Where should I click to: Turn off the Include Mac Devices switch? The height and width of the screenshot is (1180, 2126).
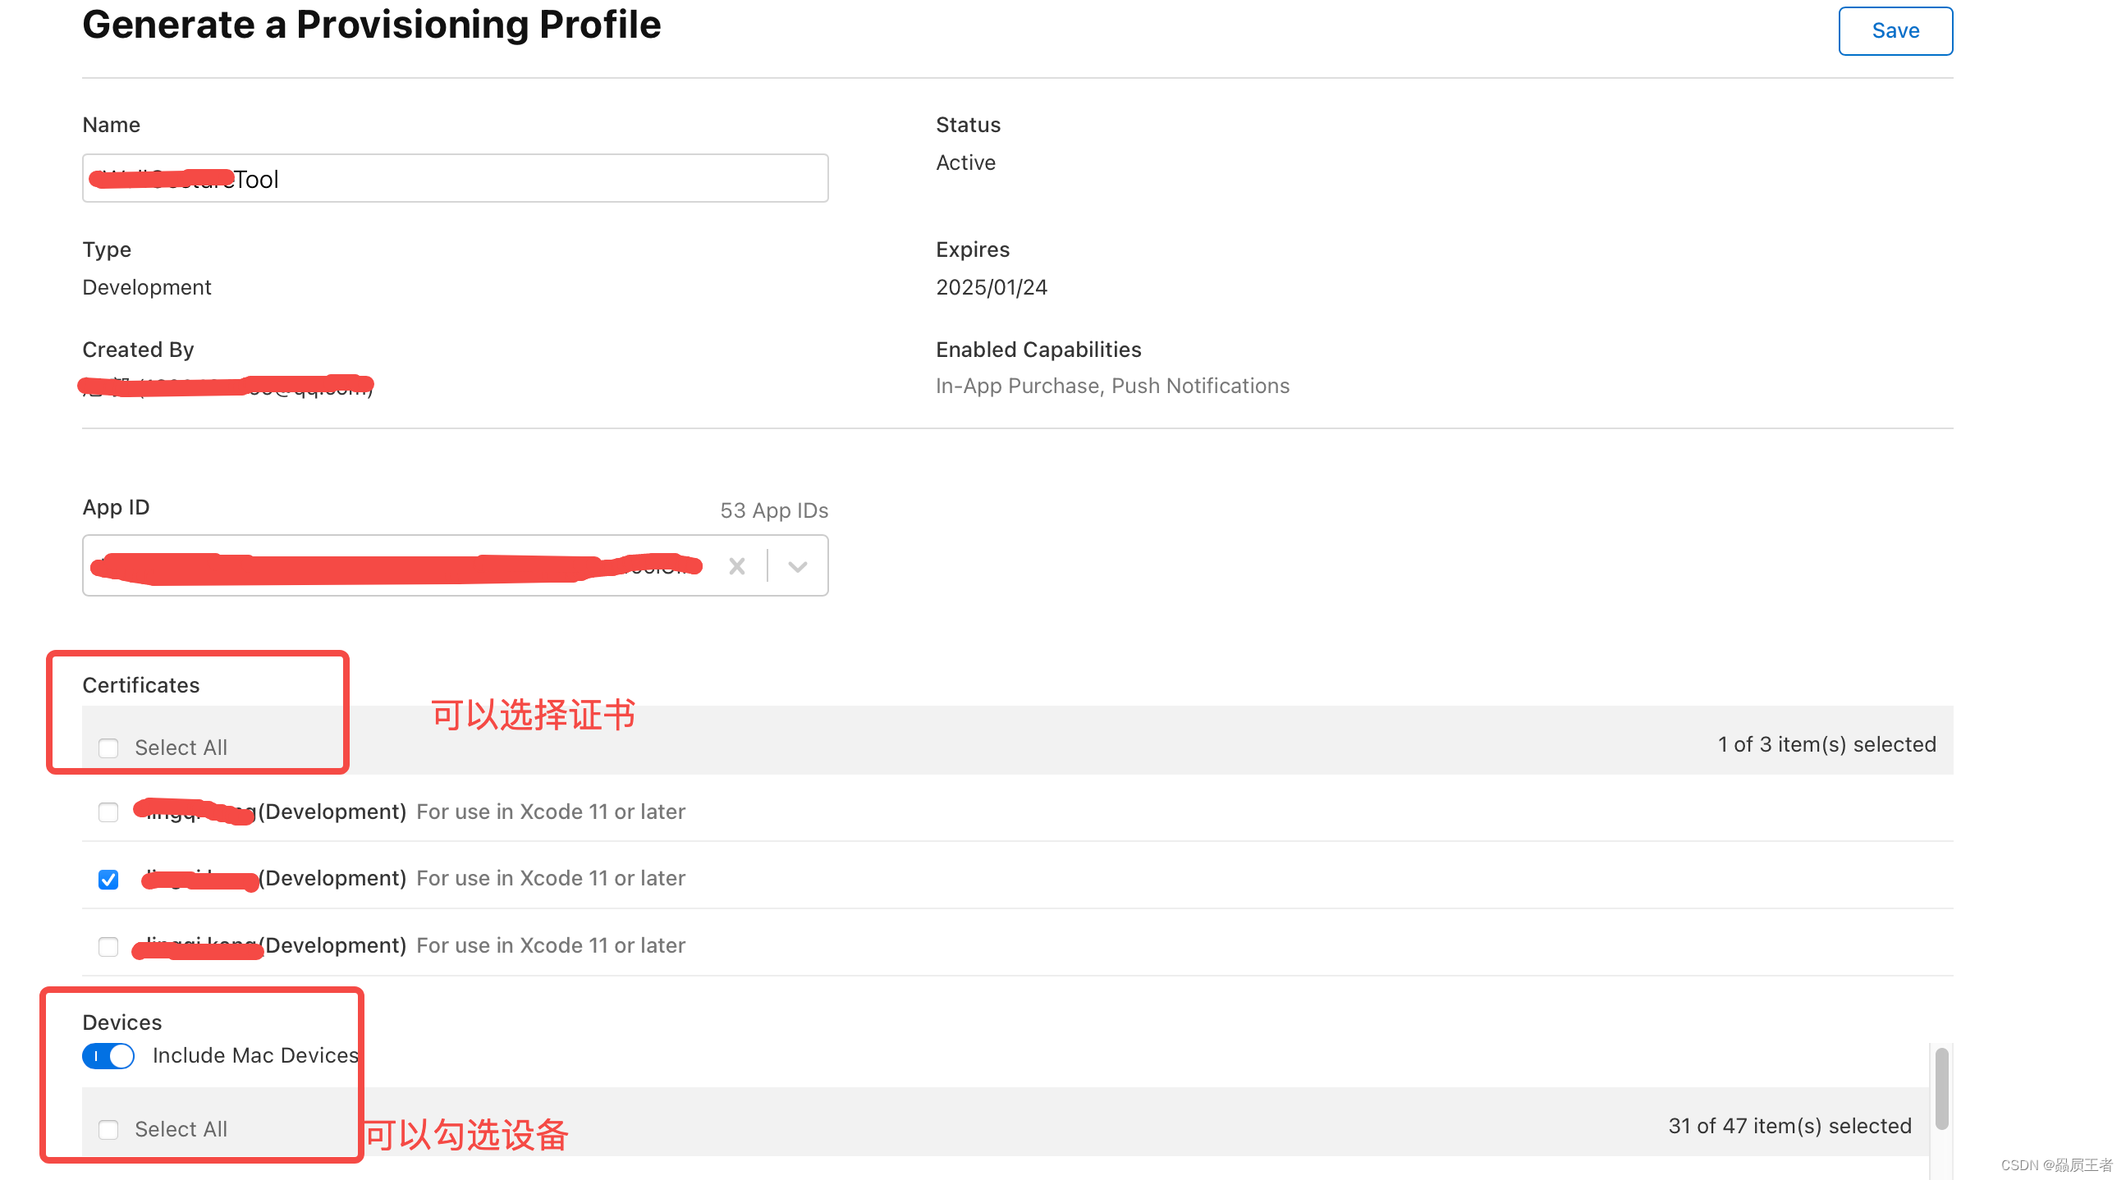[108, 1056]
